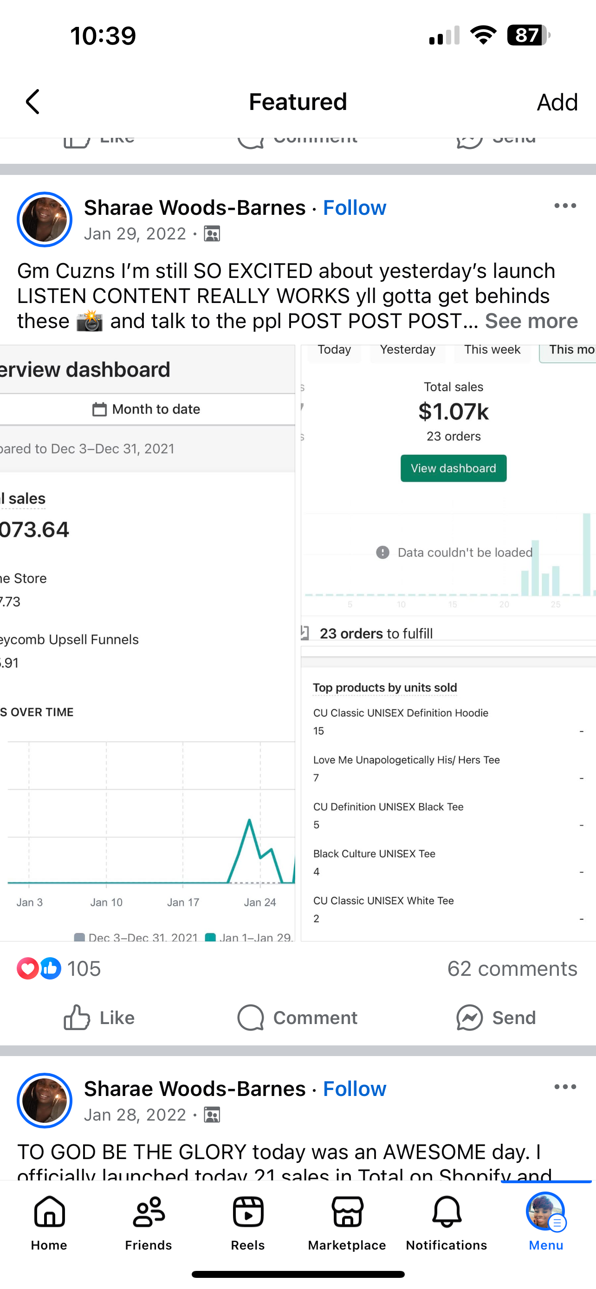The width and height of the screenshot is (596, 1289).
Task: Open Marketplace tab
Action: (x=347, y=1224)
